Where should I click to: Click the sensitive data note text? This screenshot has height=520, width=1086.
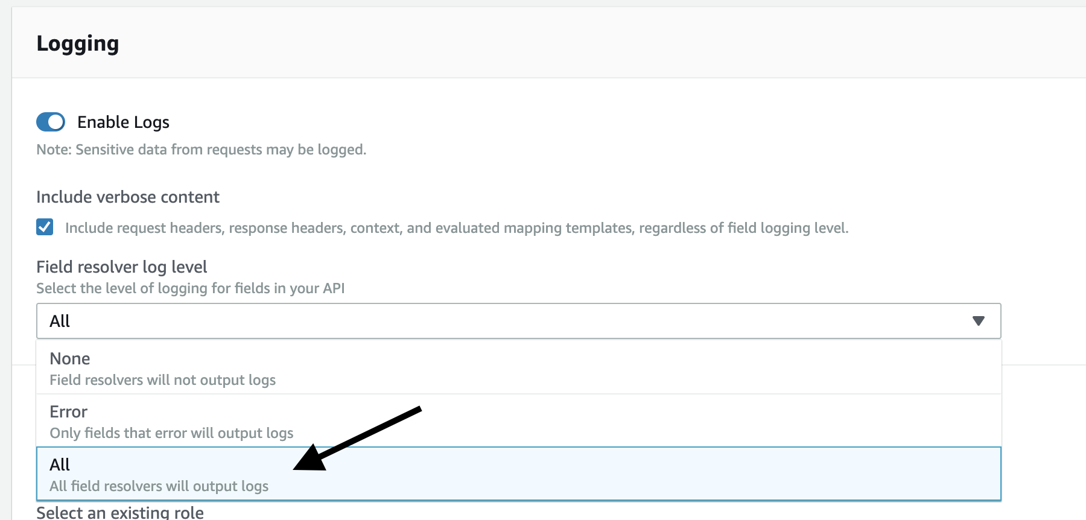[x=200, y=150]
